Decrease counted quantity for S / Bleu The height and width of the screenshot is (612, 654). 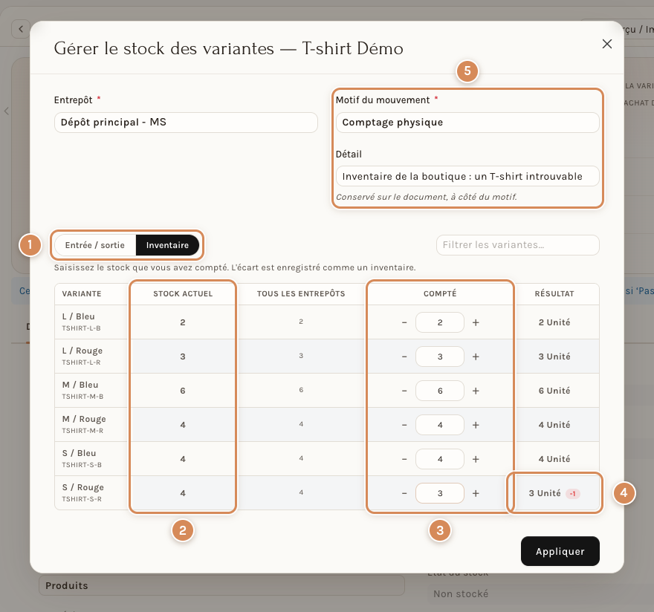[x=404, y=460]
